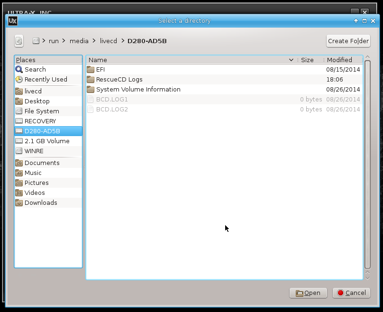
Task: Click the root drive icon in path bar
Action: coord(36,41)
